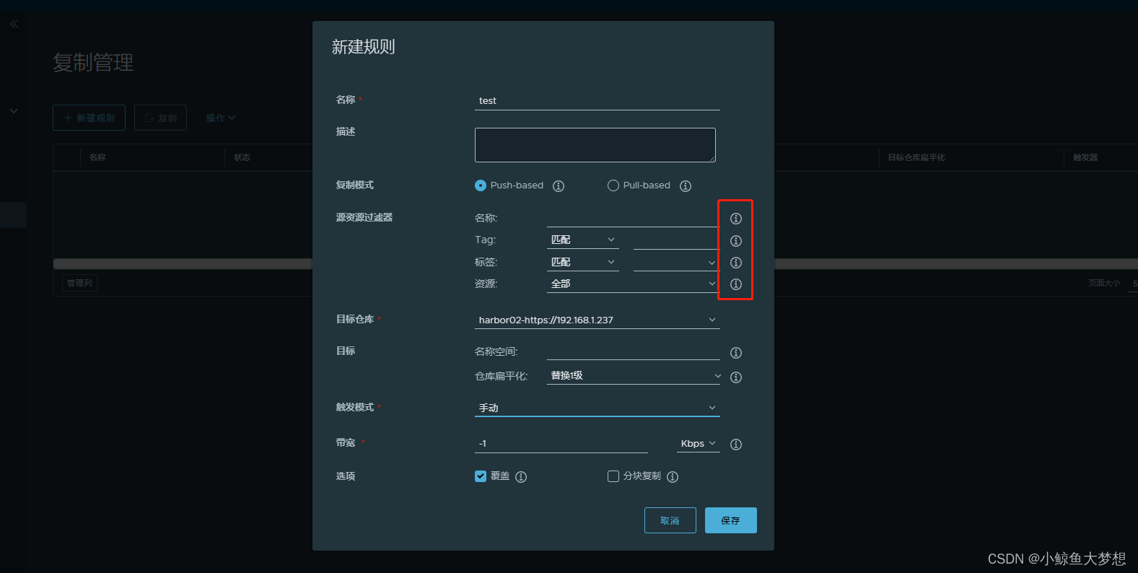This screenshot has width=1138, height=573.
Task: Click info icon beside bandwidth Kbps
Action: pyautogui.click(x=736, y=445)
